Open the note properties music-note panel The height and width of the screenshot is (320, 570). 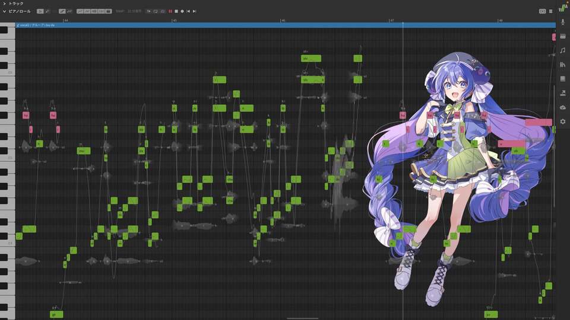(x=563, y=50)
